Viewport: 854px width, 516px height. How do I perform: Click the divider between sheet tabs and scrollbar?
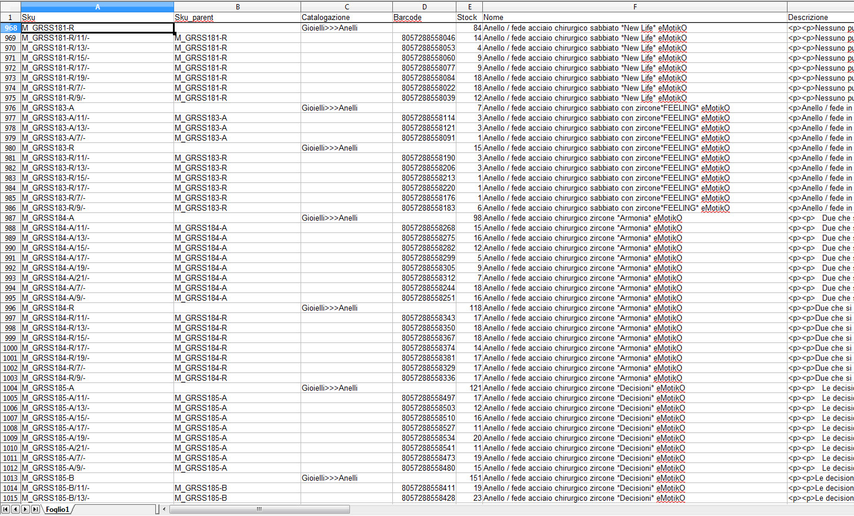click(157, 510)
